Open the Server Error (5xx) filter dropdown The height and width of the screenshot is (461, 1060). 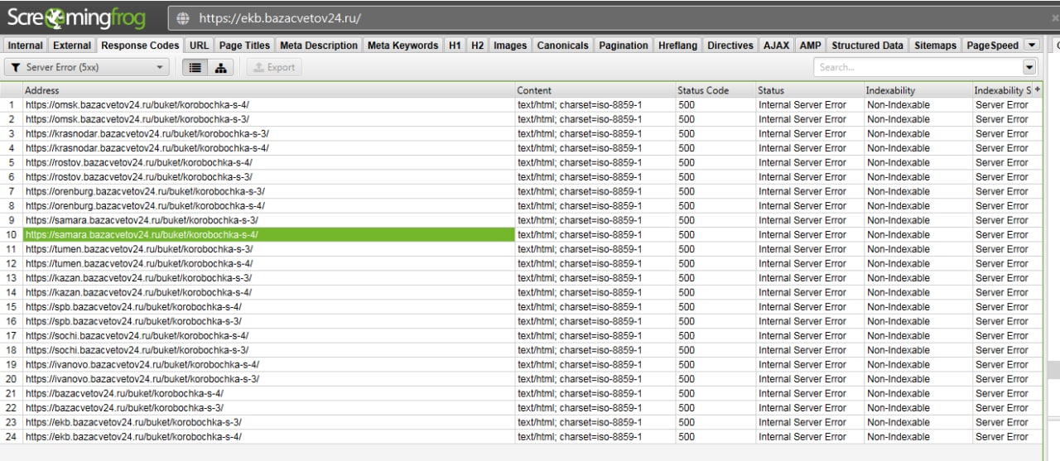click(x=87, y=68)
